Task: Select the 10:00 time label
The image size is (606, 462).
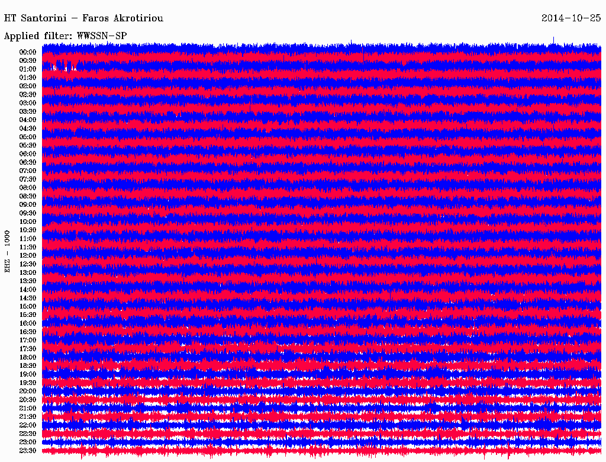Action: click(28, 222)
